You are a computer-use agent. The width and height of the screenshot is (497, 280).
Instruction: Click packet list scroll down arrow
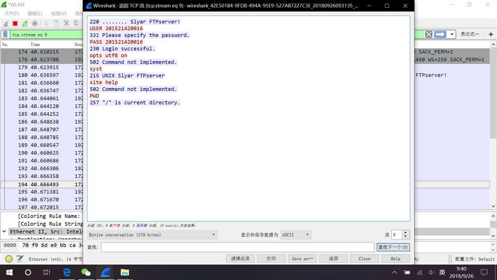(x=493, y=206)
